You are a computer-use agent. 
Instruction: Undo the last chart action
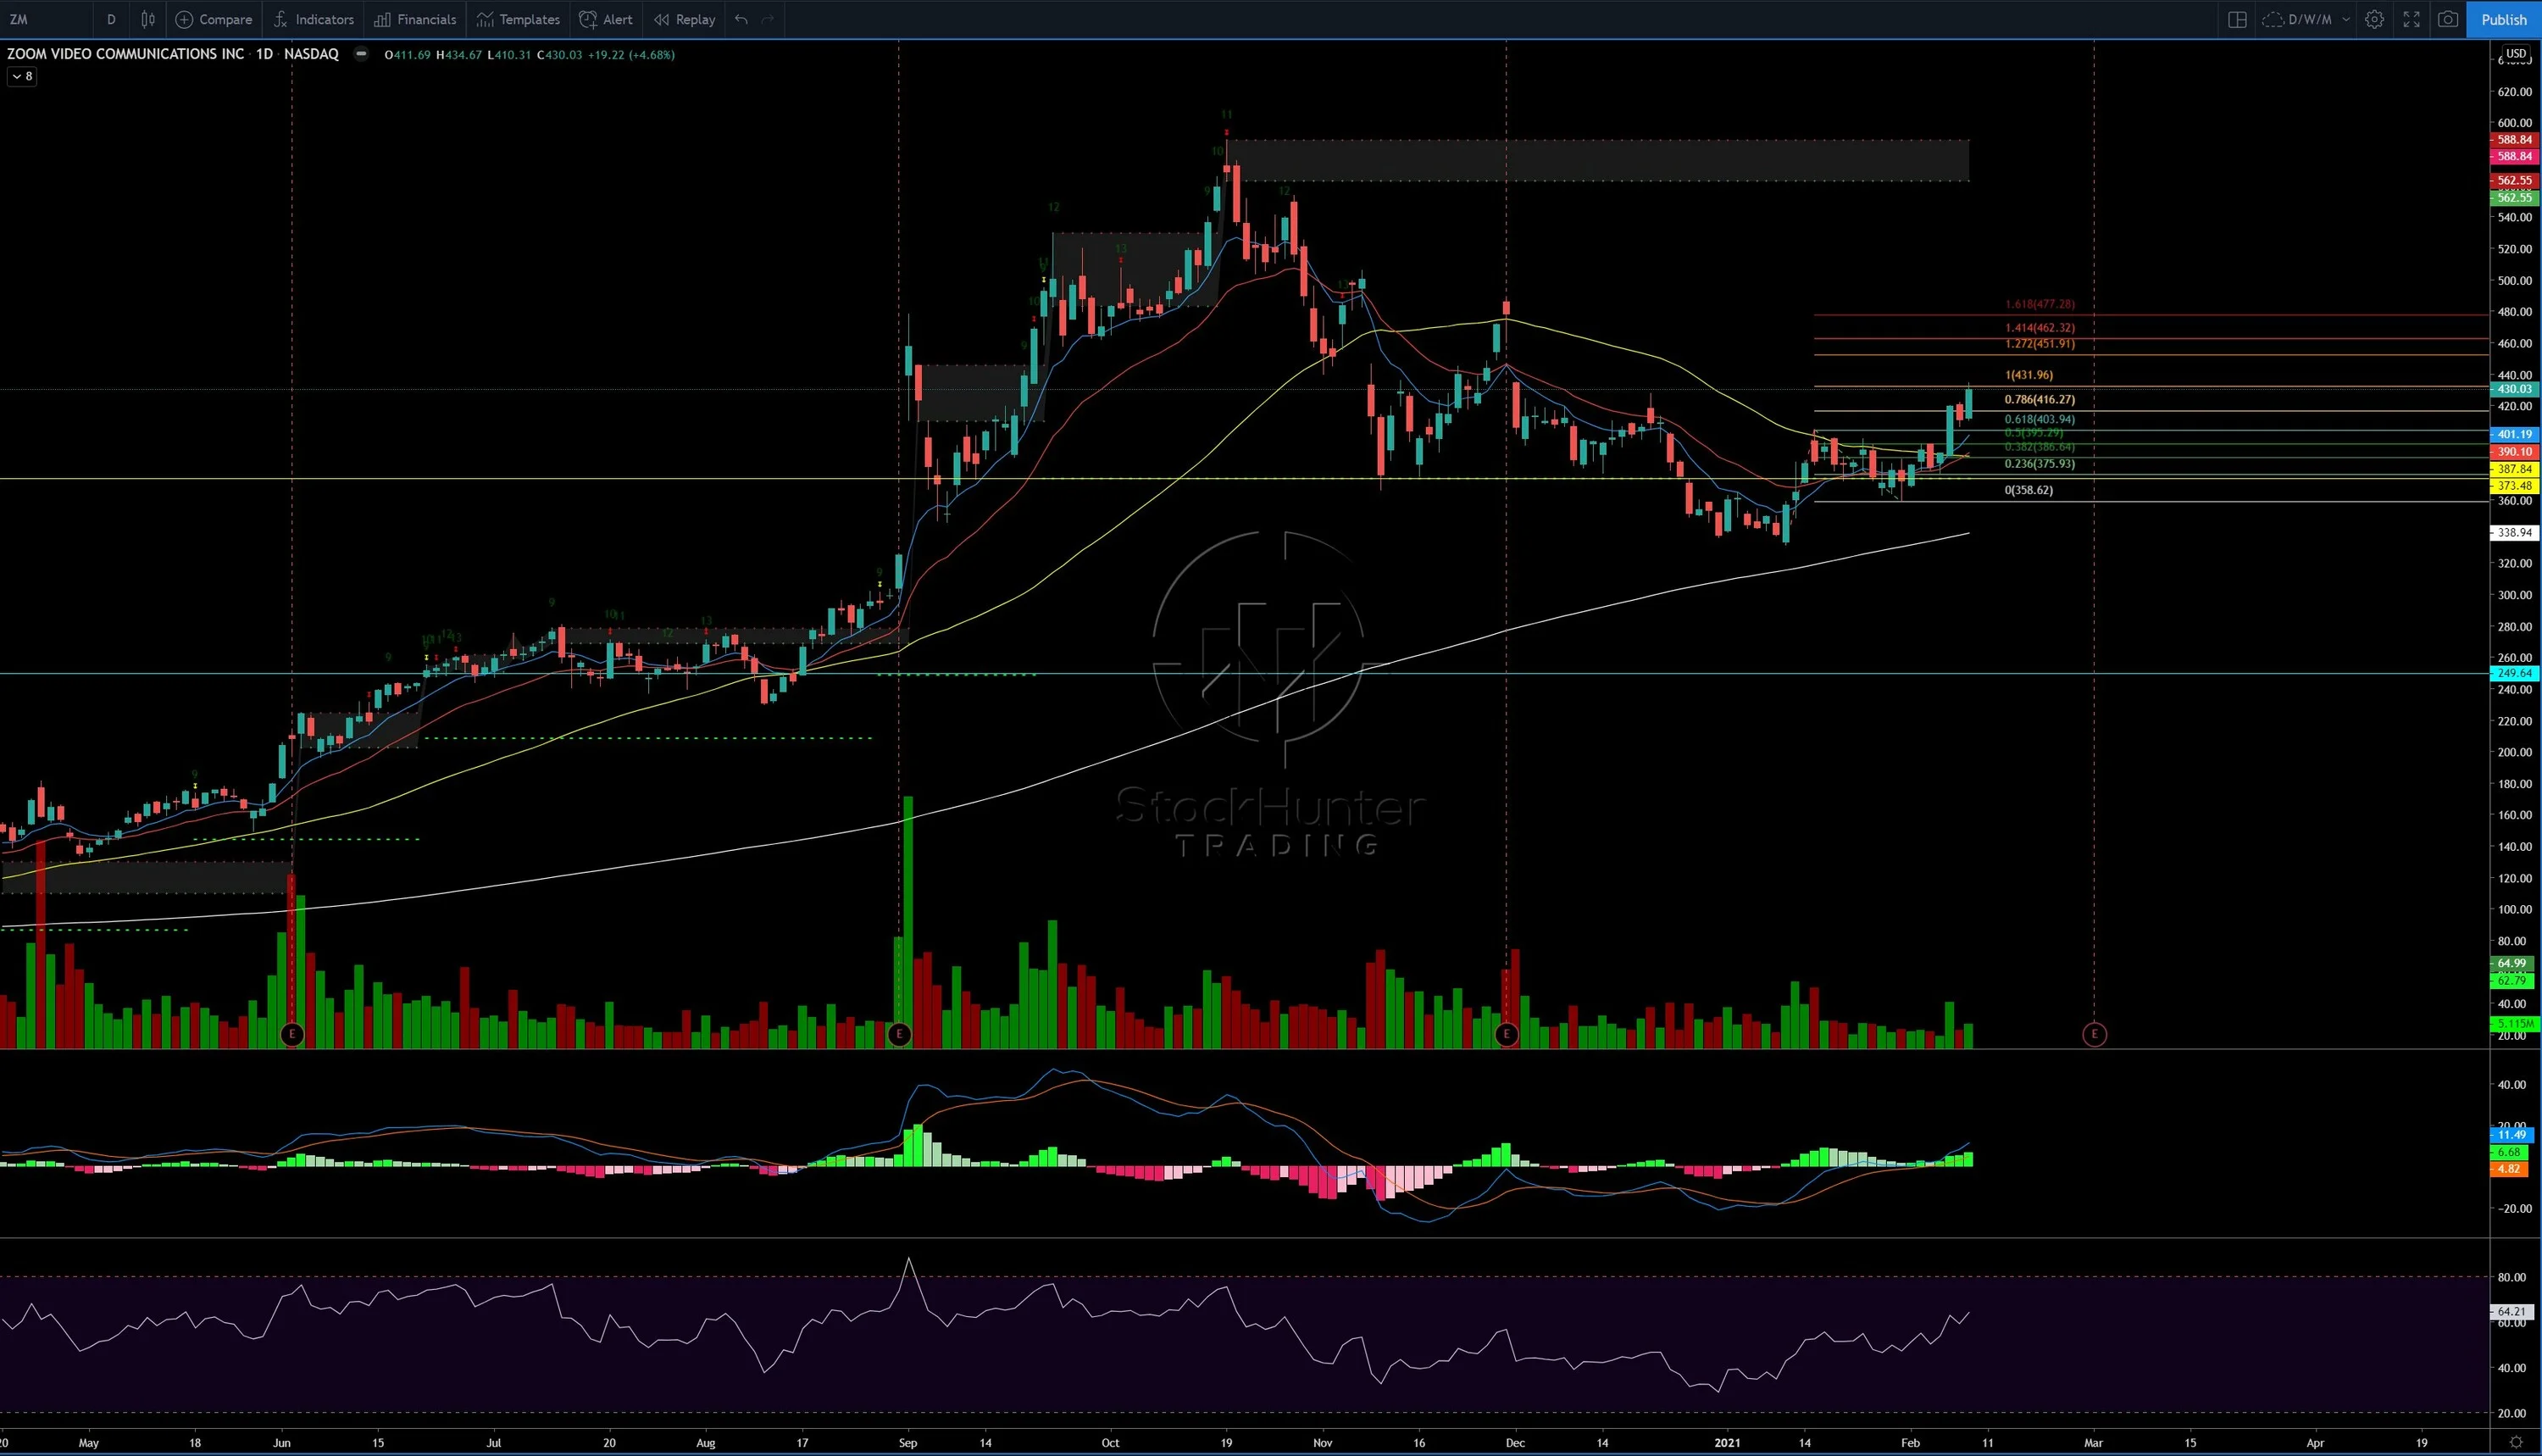pos(741,19)
